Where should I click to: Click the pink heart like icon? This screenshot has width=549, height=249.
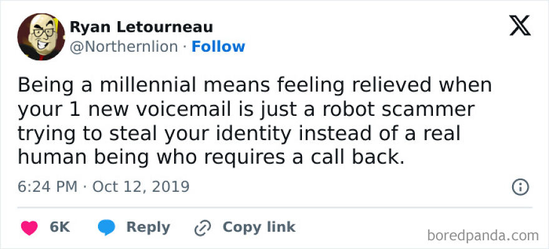[x=29, y=227]
